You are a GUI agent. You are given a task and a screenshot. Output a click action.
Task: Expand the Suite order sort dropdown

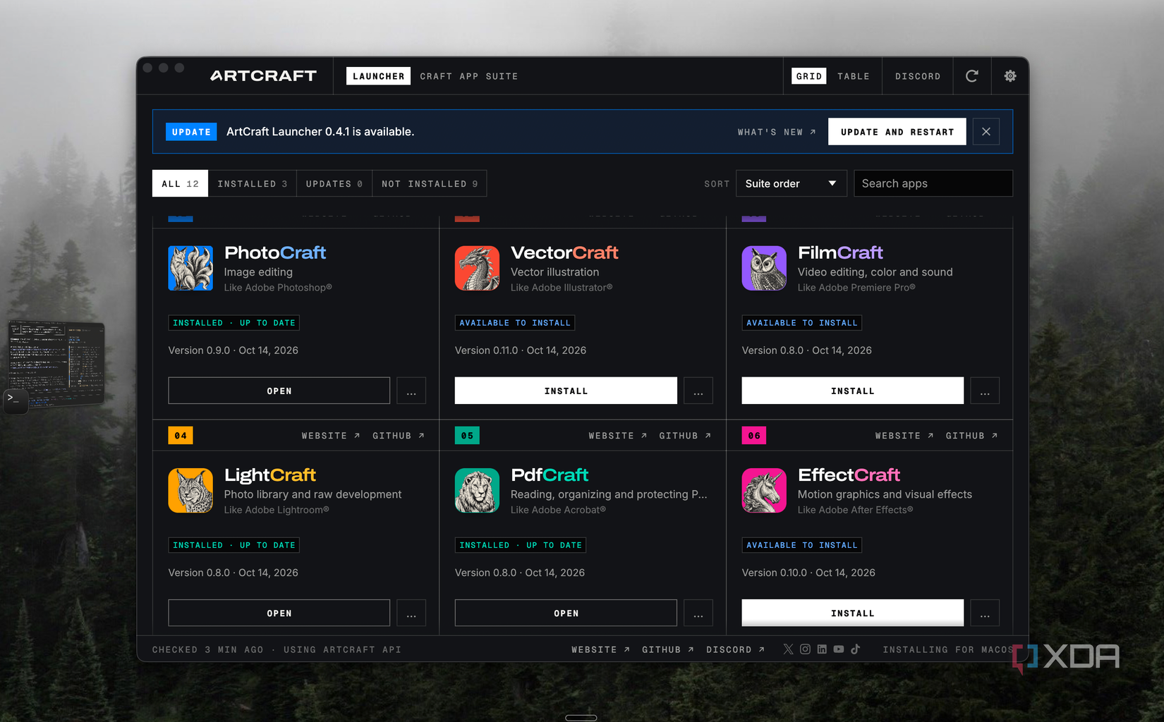pos(791,183)
